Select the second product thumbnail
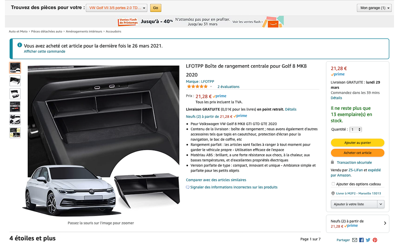Screen dimensions: 401x244 pos(15,81)
